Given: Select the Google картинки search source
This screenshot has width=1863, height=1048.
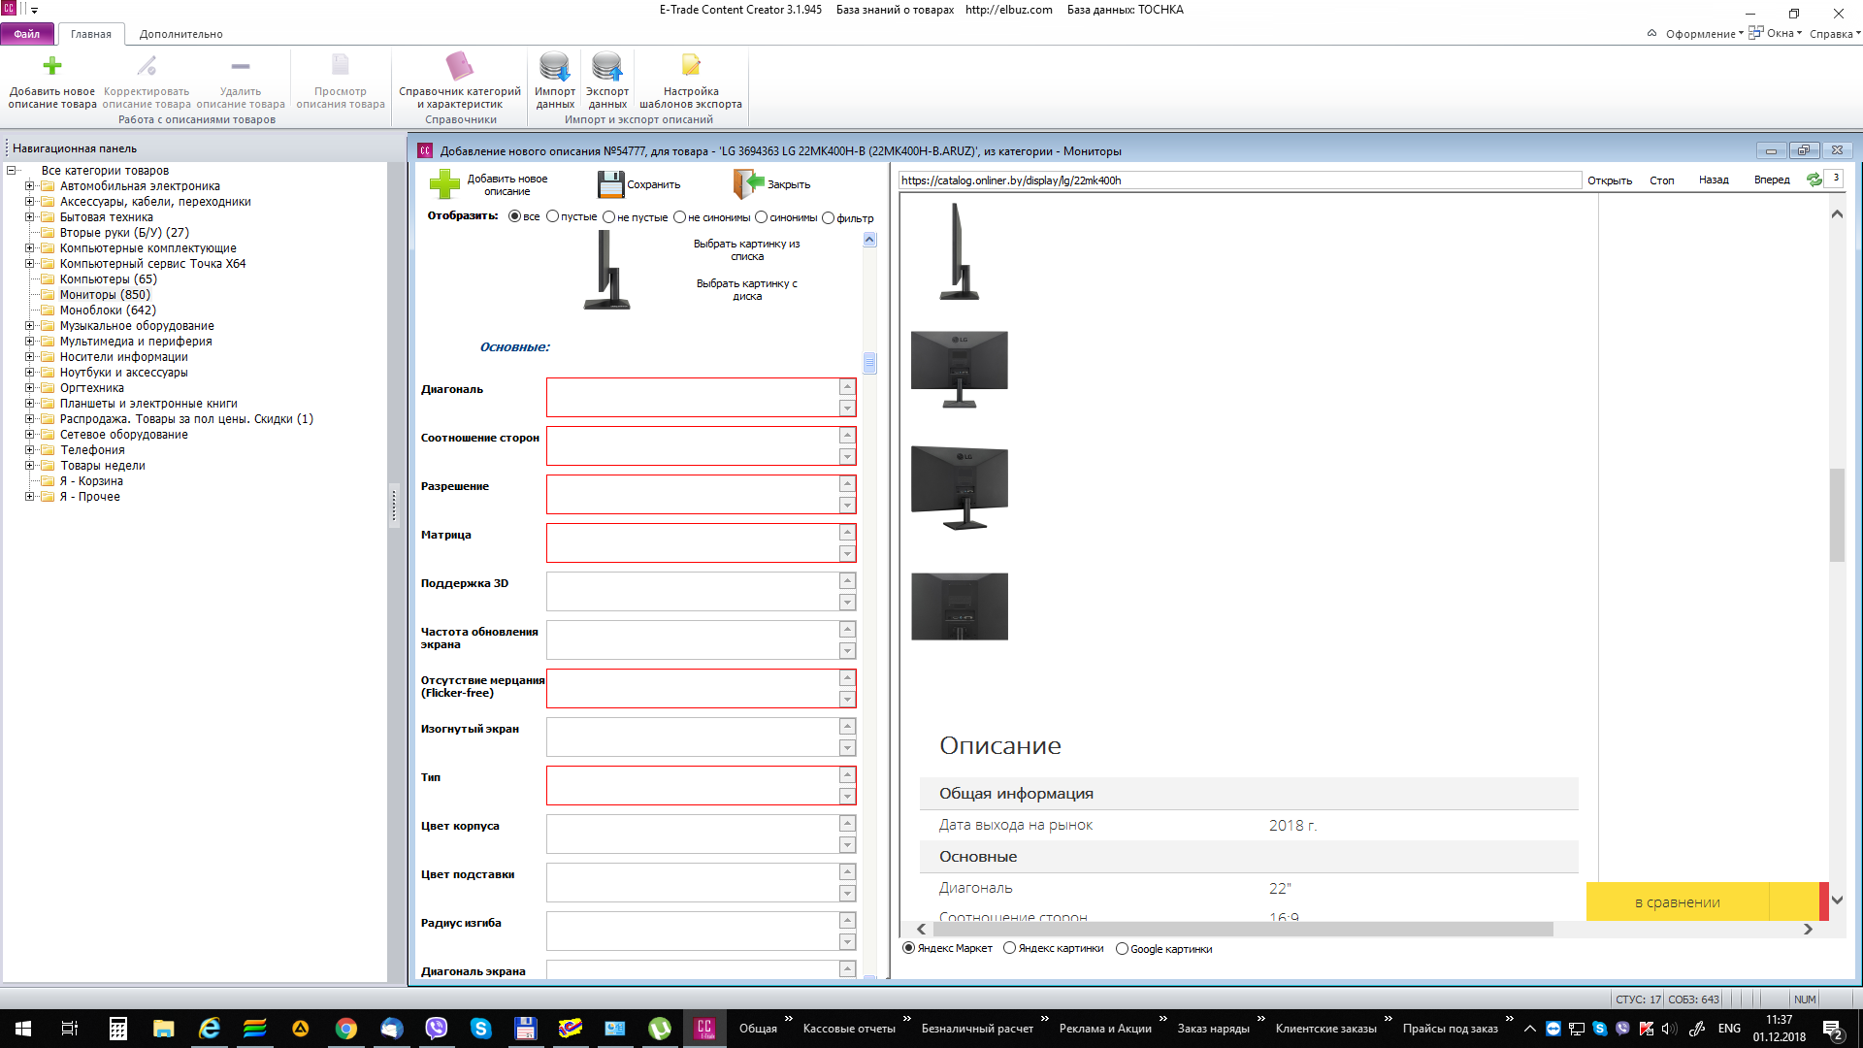Looking at the screenshot, I should 1122,949.
